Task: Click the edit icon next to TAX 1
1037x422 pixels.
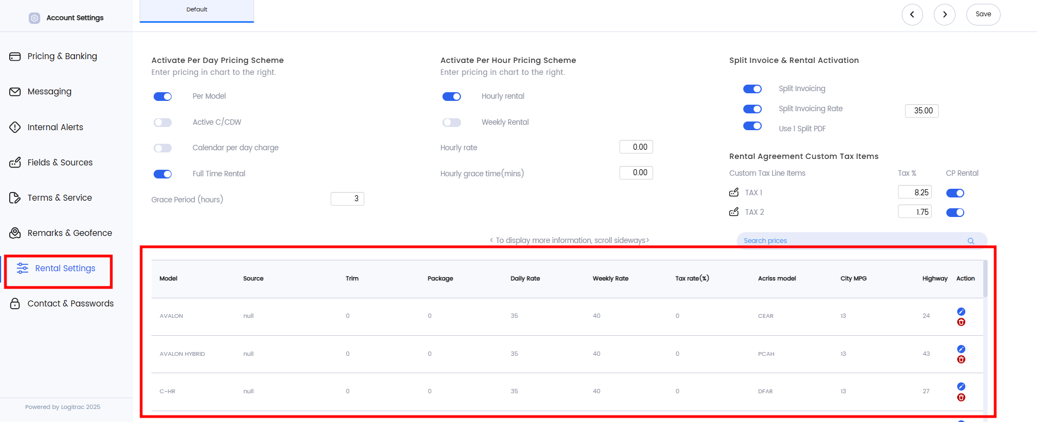Action: click(x=734, y=193)
